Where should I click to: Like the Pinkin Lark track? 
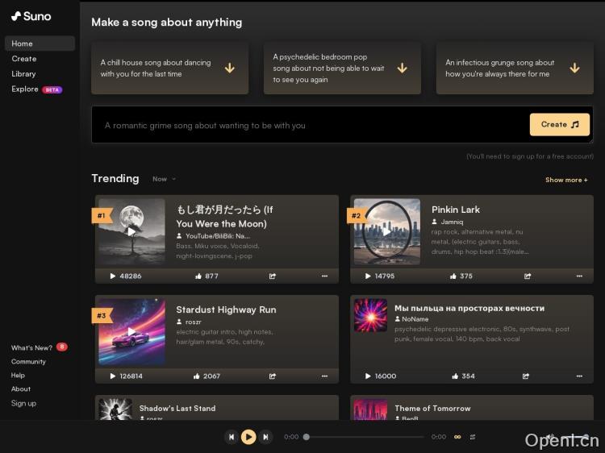coord(455,276)
